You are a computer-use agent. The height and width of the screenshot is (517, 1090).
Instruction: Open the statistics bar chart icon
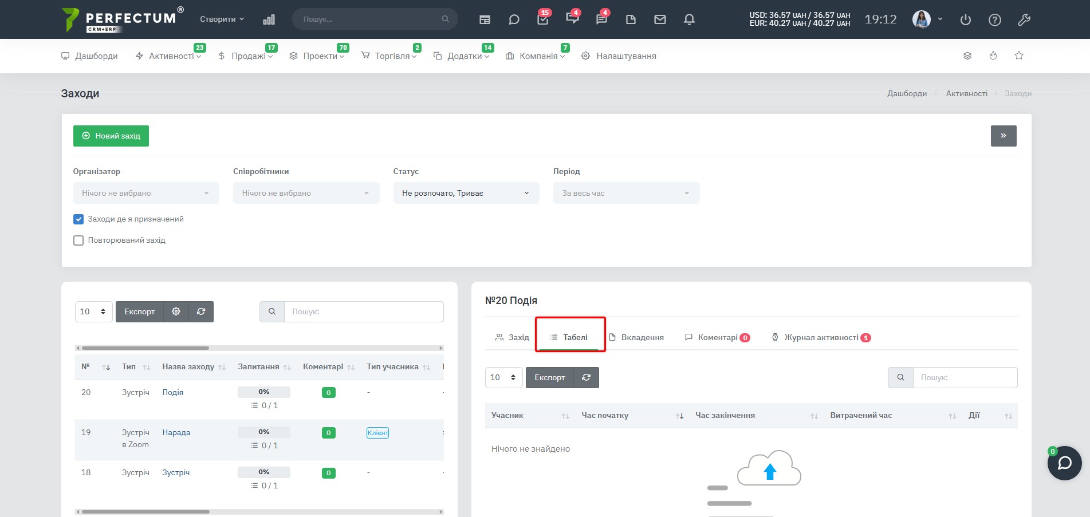point(269,19)
